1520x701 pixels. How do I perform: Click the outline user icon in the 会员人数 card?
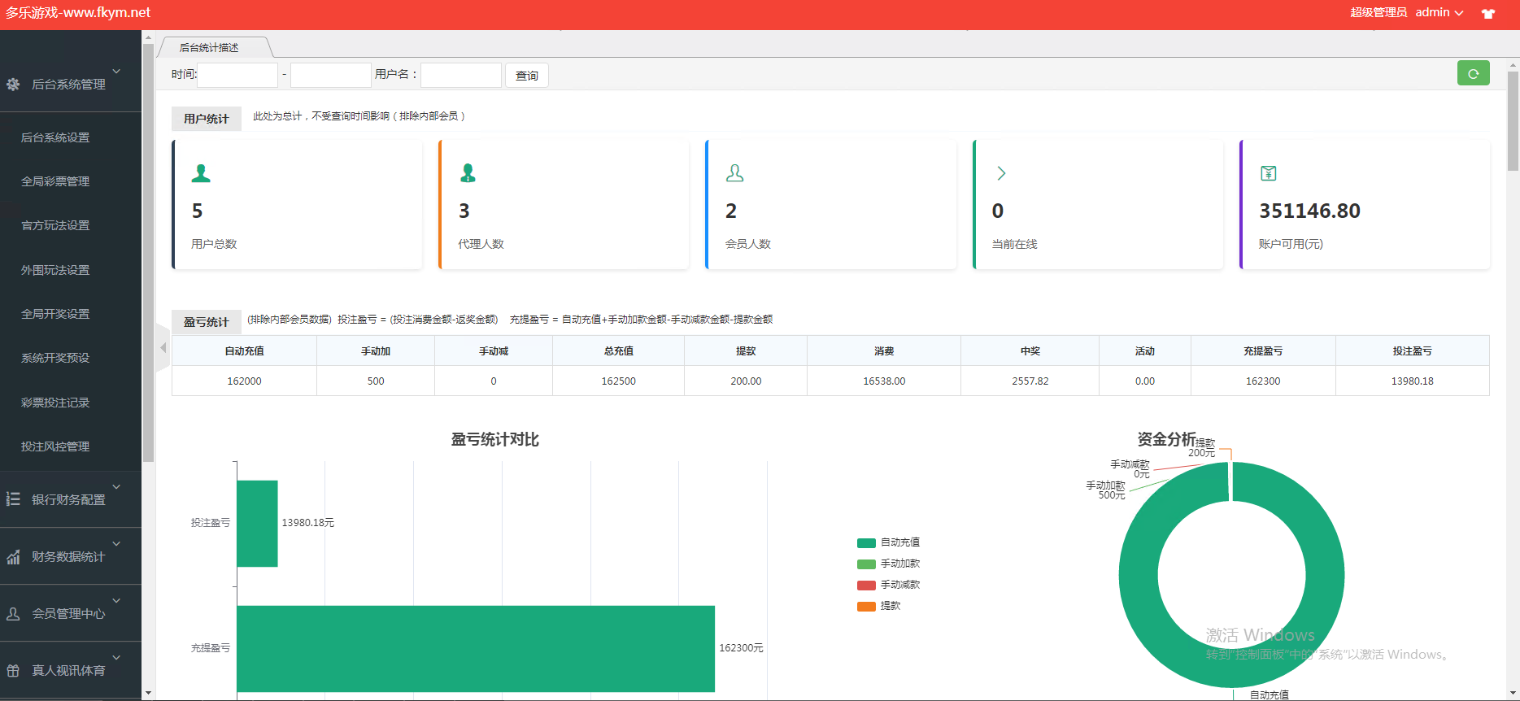[734, 173]
